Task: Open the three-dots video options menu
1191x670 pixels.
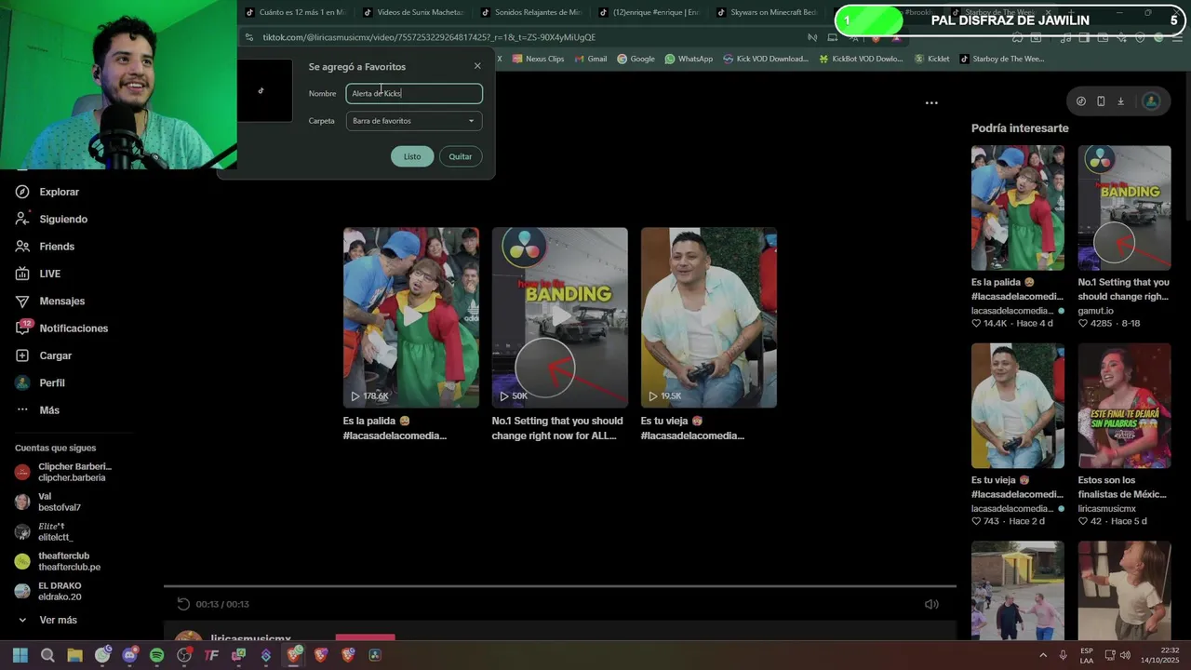Action: pos(931,102)
